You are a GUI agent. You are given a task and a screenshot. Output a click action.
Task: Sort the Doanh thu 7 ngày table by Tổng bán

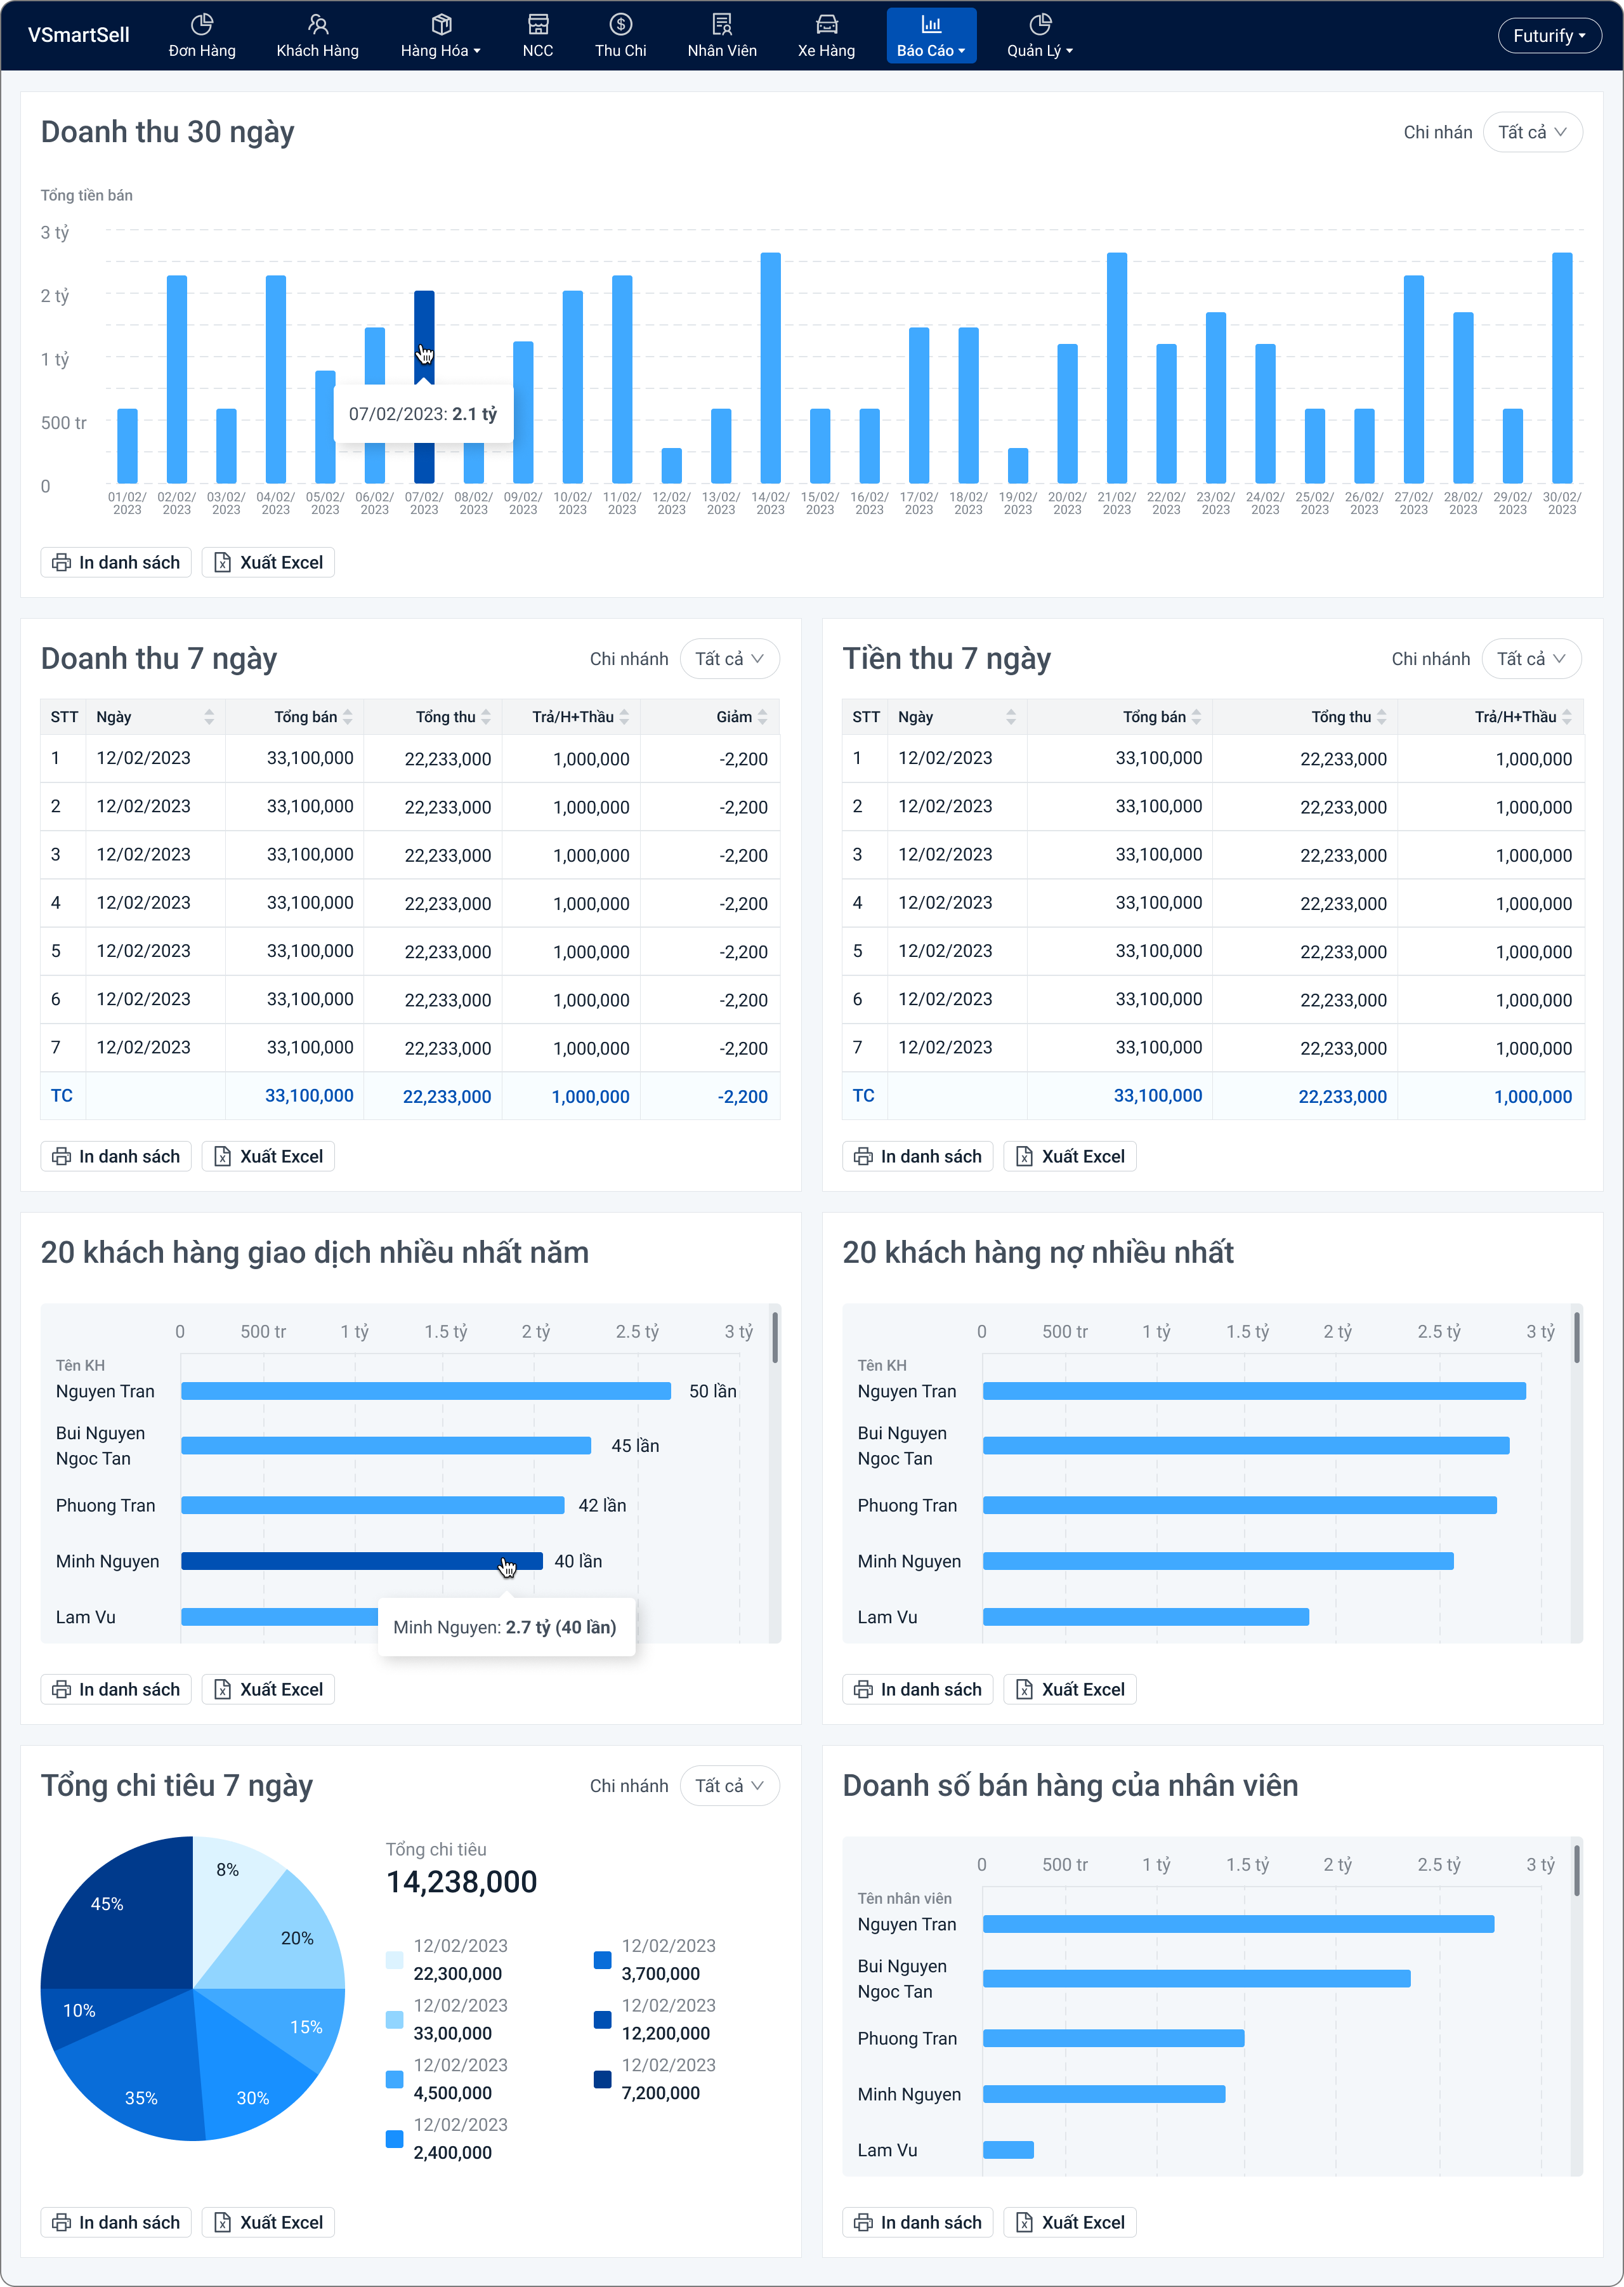(x=348, y=717)
